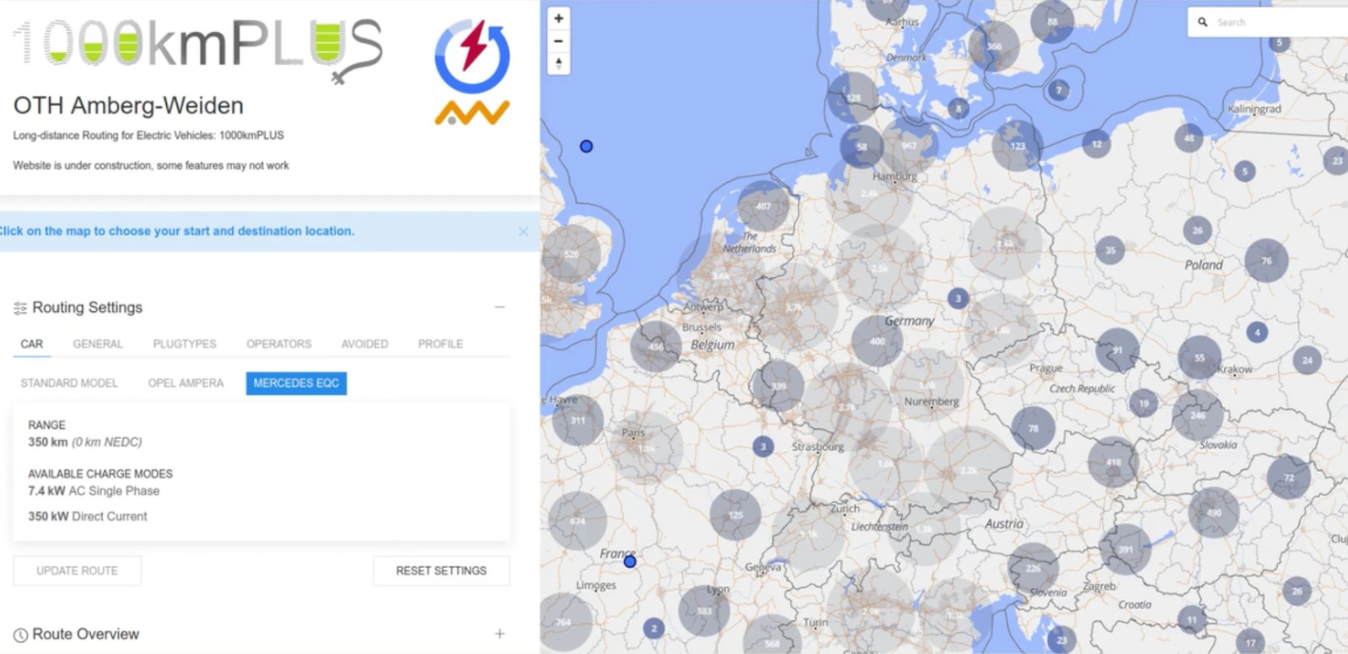Open the 19 station cluster

(x=1143, y=403)
